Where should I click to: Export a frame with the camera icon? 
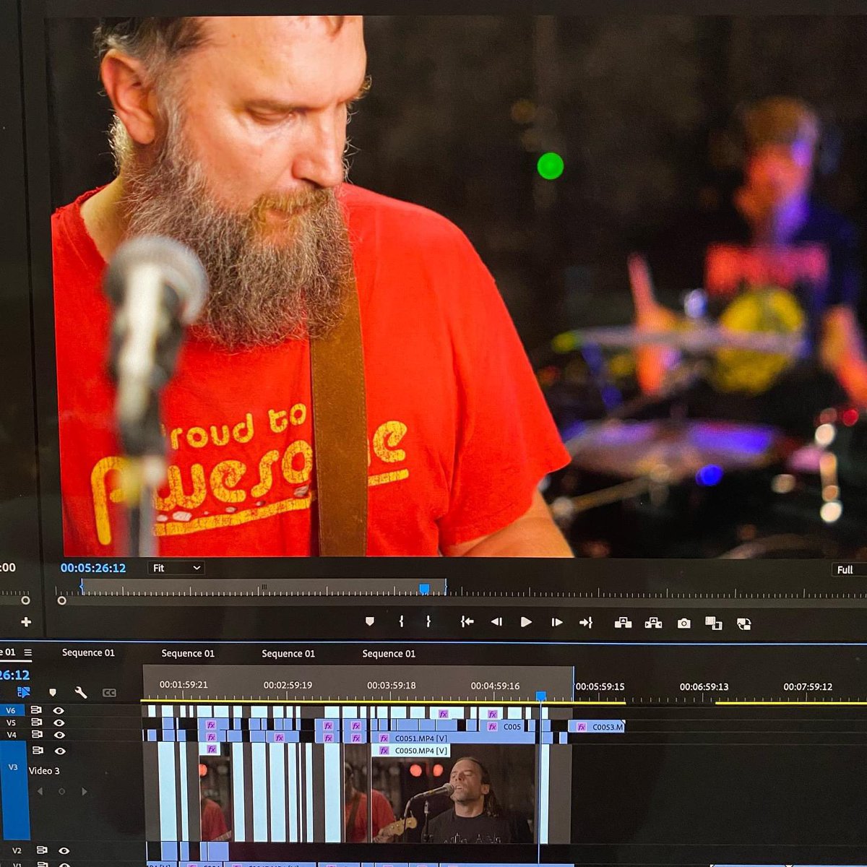point(683,623)
